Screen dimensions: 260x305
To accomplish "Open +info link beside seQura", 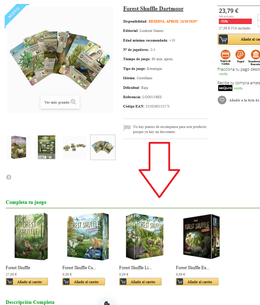I will coord(238,88).
